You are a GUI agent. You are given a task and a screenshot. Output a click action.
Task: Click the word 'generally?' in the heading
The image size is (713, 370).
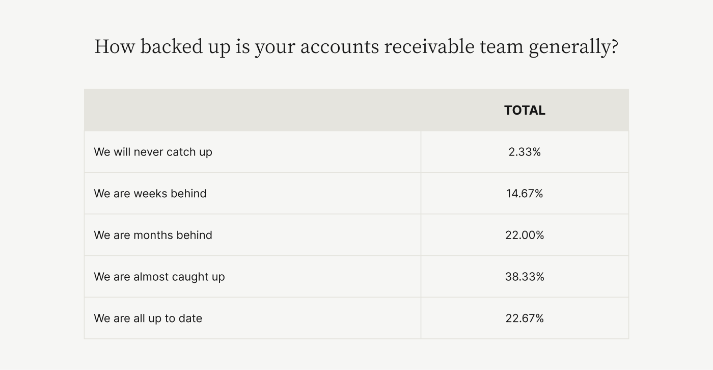pyautogui.click(x=573, y=47)
